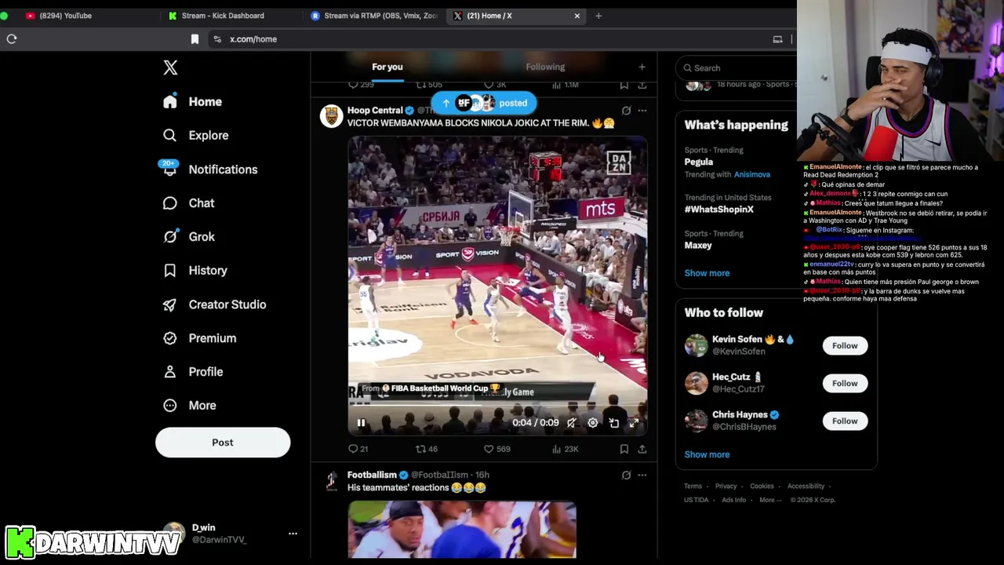Click the browser address bar

click(x=502, y=38)
